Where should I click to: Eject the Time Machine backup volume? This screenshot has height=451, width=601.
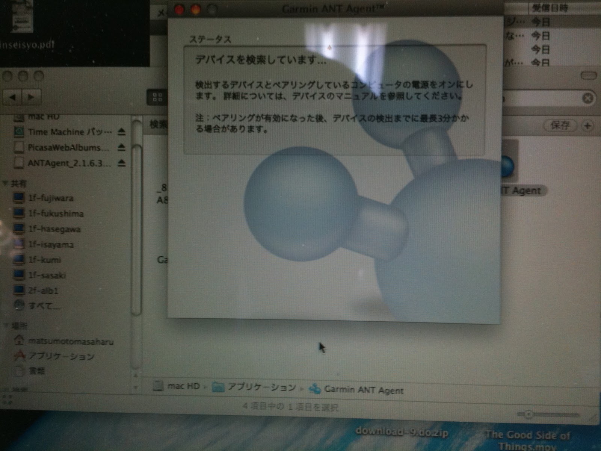121,132
